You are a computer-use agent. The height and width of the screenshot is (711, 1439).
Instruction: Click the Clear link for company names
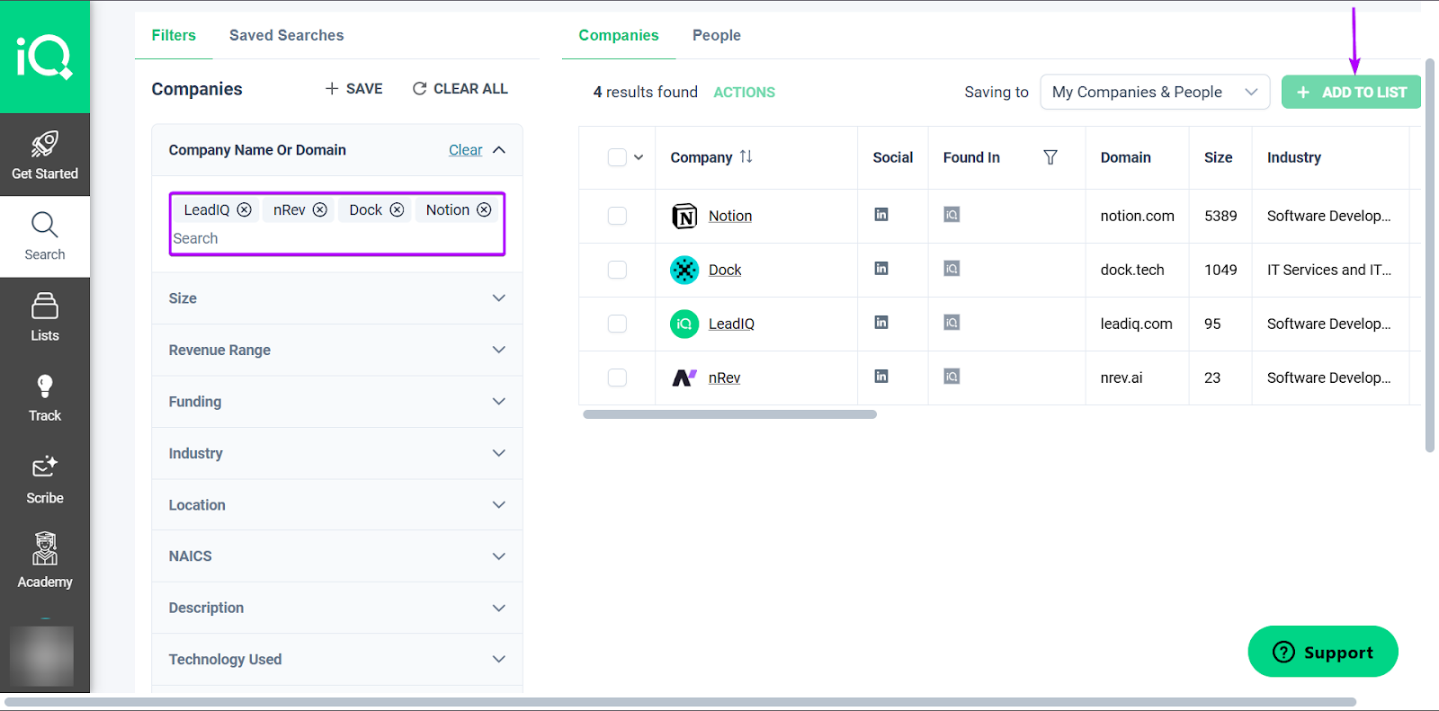pyautogui.click(x=465, y=150)
